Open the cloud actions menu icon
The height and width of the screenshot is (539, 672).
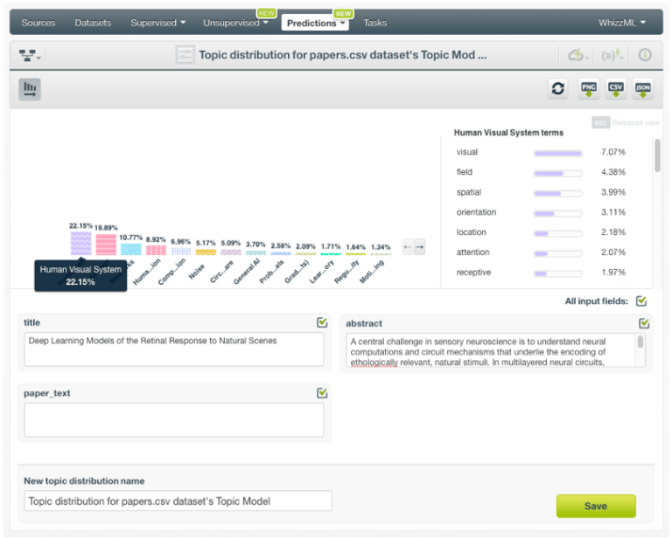(578, 55)
